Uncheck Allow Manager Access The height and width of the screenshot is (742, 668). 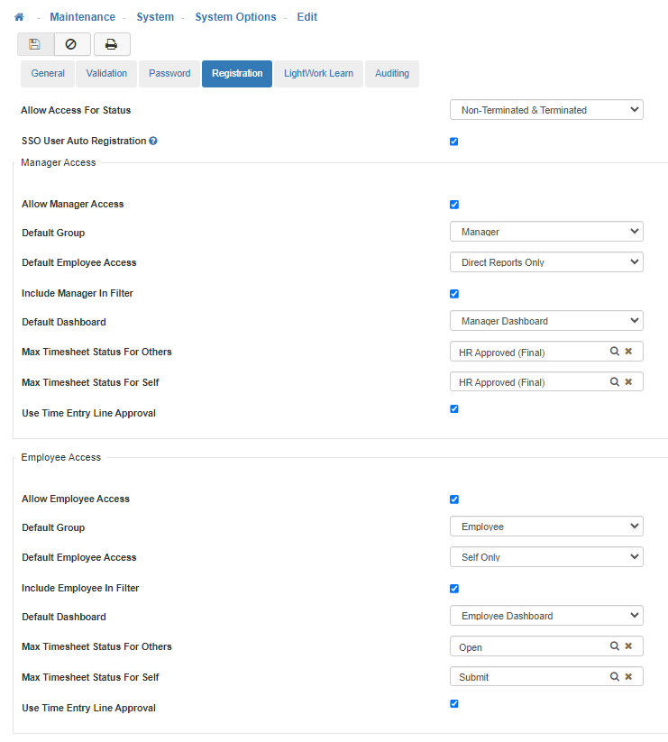point(454,205)
